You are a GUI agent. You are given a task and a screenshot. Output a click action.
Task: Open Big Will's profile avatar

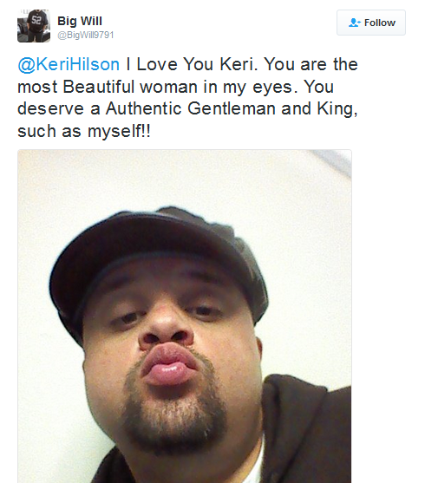click(34, 26)
